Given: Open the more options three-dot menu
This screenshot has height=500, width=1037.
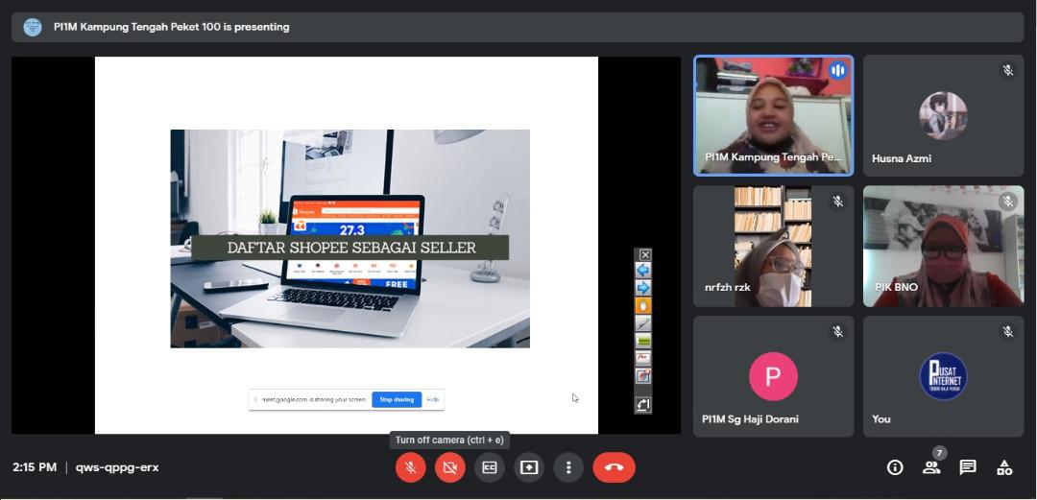Looking at the screenshot, I should pos(568,467).
